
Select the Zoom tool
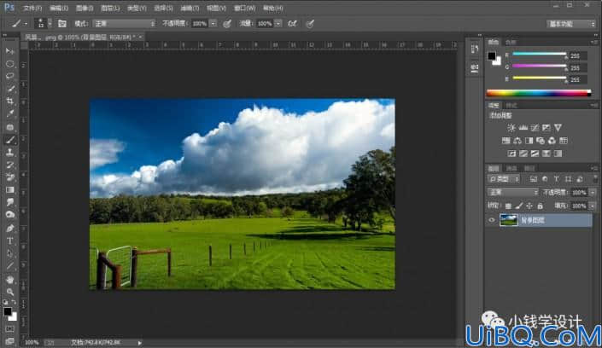(10, 292)
